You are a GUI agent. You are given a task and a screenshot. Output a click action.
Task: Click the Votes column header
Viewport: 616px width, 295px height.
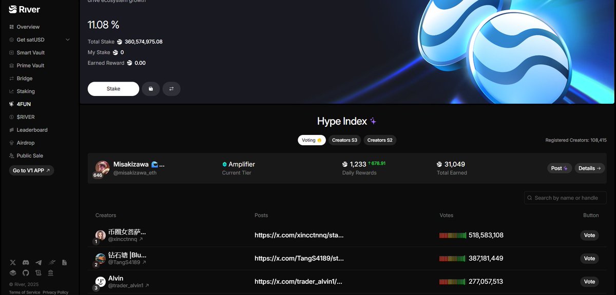446,215
